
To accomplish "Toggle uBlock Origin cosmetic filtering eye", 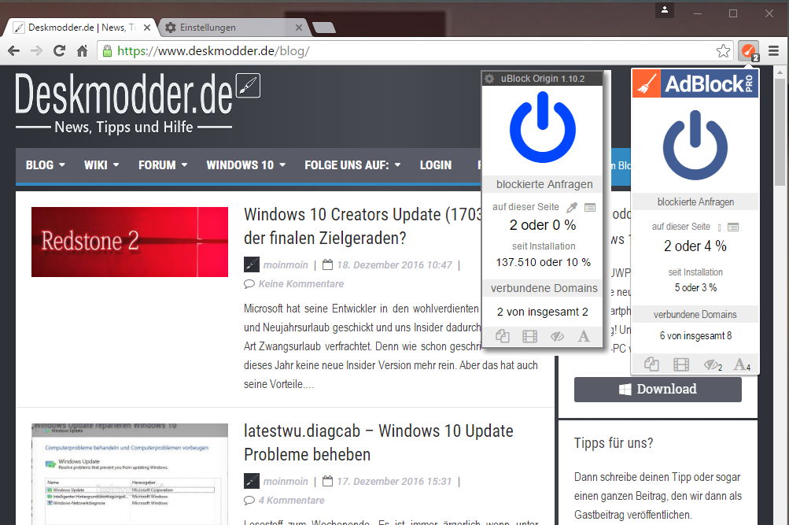I will click(x=557, y=336).
